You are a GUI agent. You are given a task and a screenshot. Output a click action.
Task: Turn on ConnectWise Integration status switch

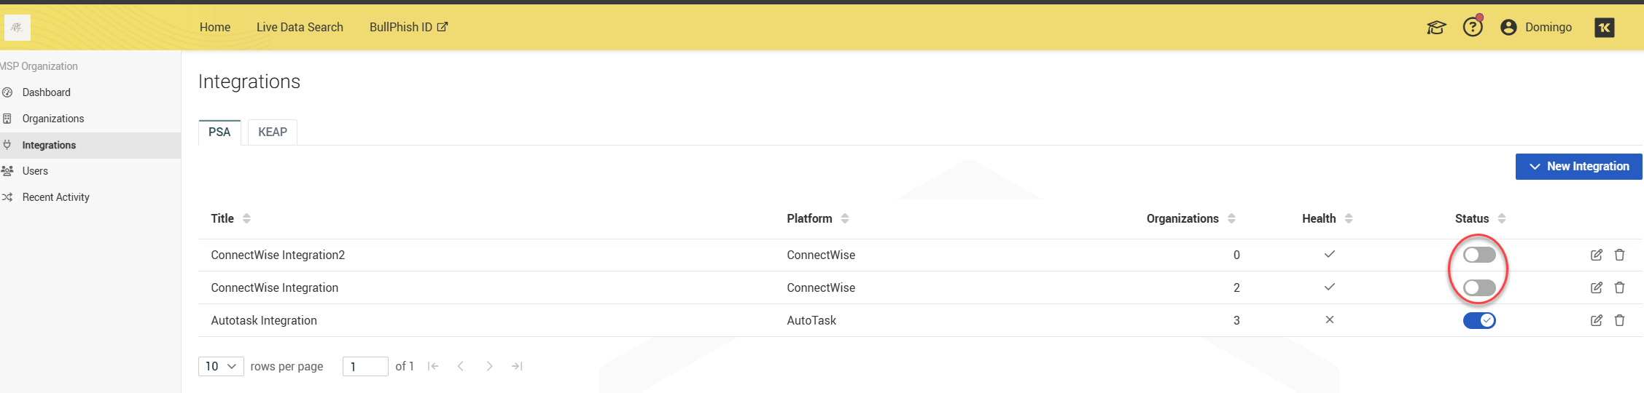(1479, 287)
